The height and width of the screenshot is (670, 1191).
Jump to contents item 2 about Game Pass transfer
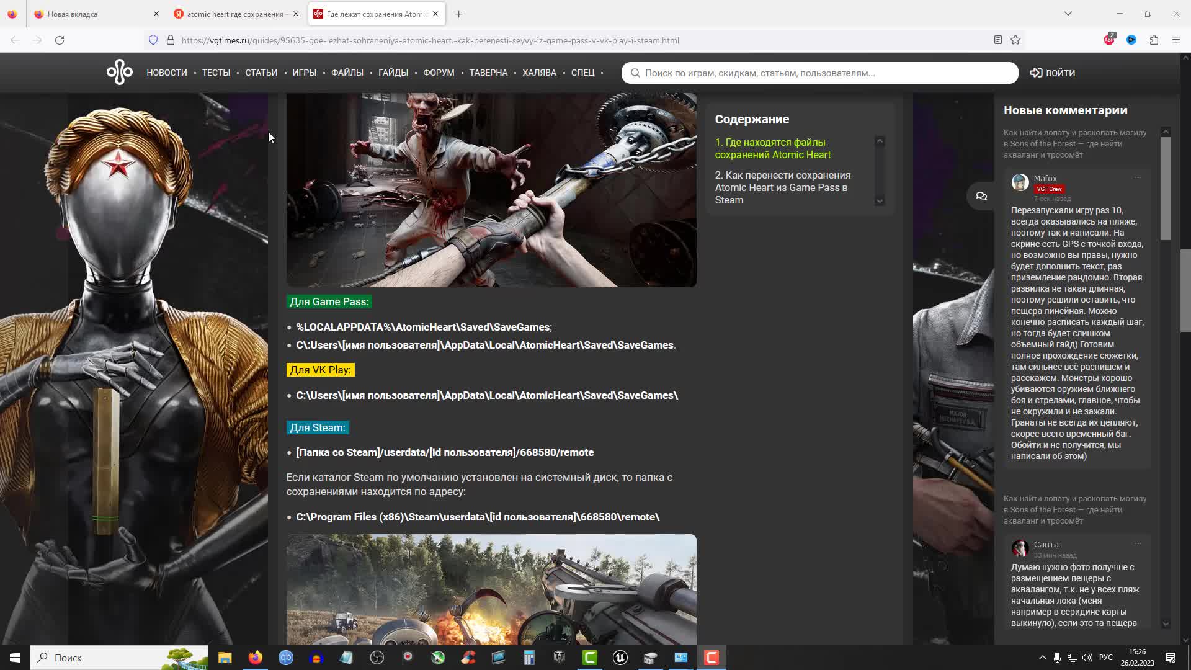click(x=783, y=187)
